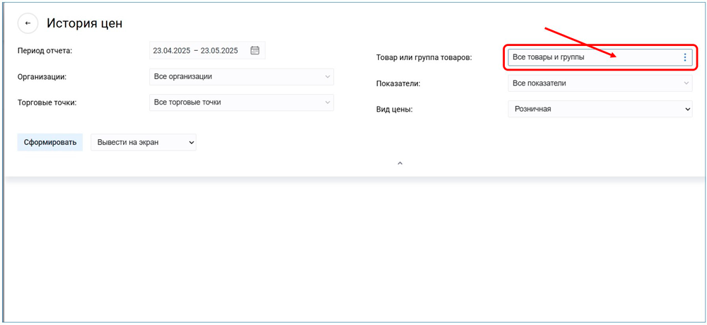Open the Вывести на экран output dropdown
707x325 pixels.
[x=144, y=142]
